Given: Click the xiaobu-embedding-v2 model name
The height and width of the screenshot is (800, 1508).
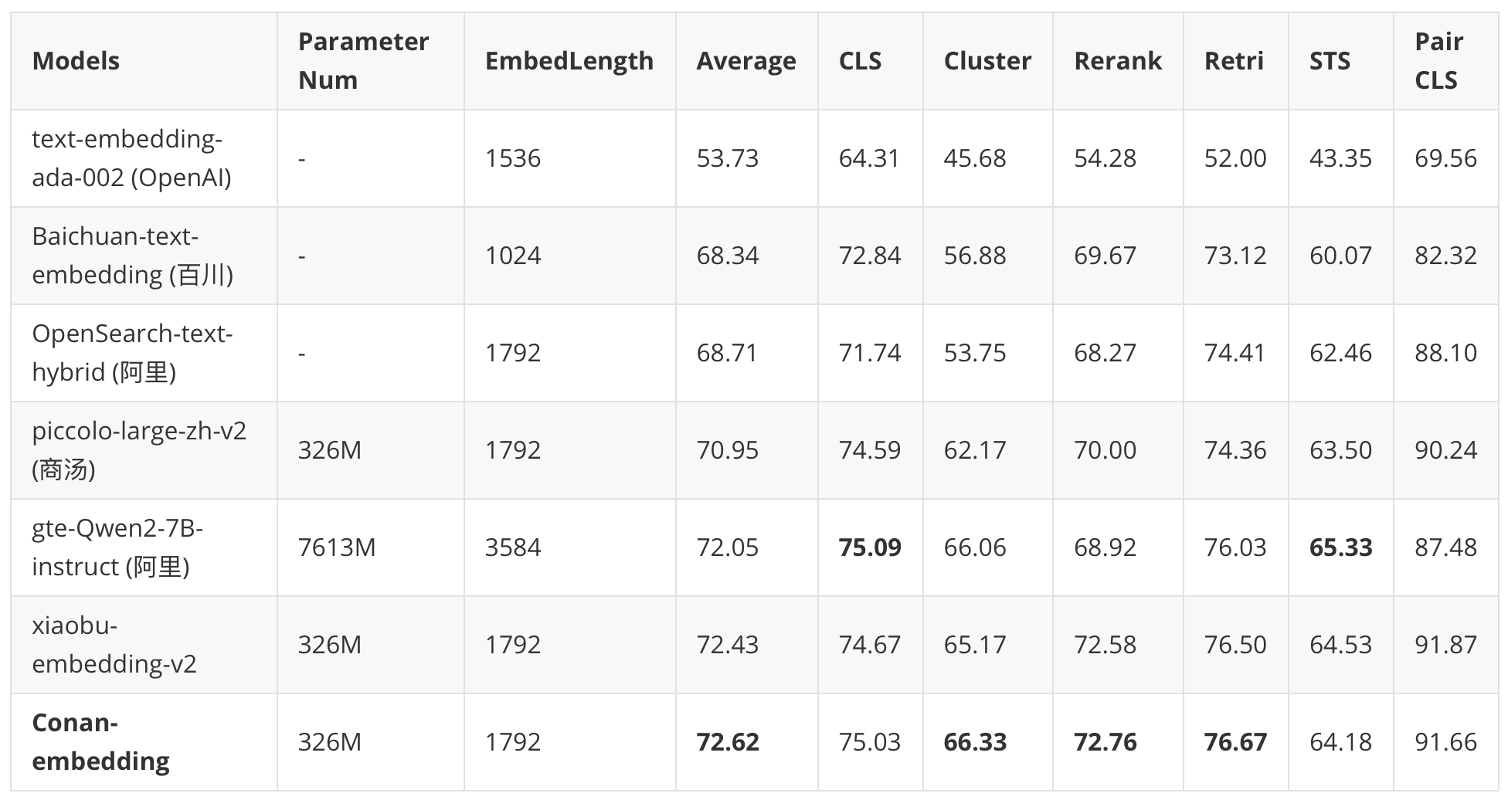Looking at the screenshot, I should click(114, 645).
